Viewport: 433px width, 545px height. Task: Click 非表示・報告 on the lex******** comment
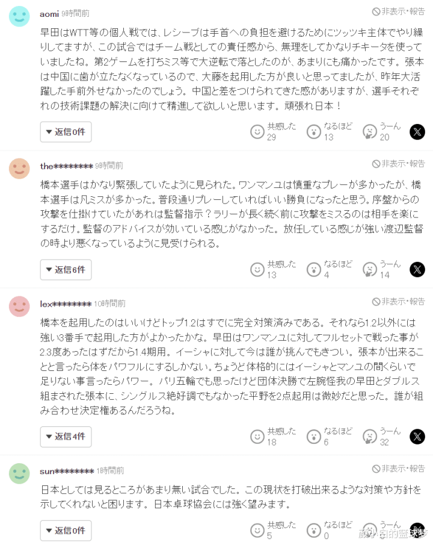click(399, 302)
